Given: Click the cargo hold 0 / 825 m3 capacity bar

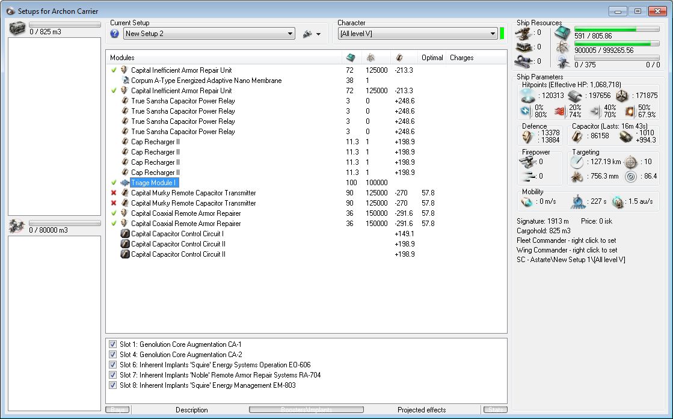Looking at the screenshot, I should pyautogui.click(x=65, y=25).
